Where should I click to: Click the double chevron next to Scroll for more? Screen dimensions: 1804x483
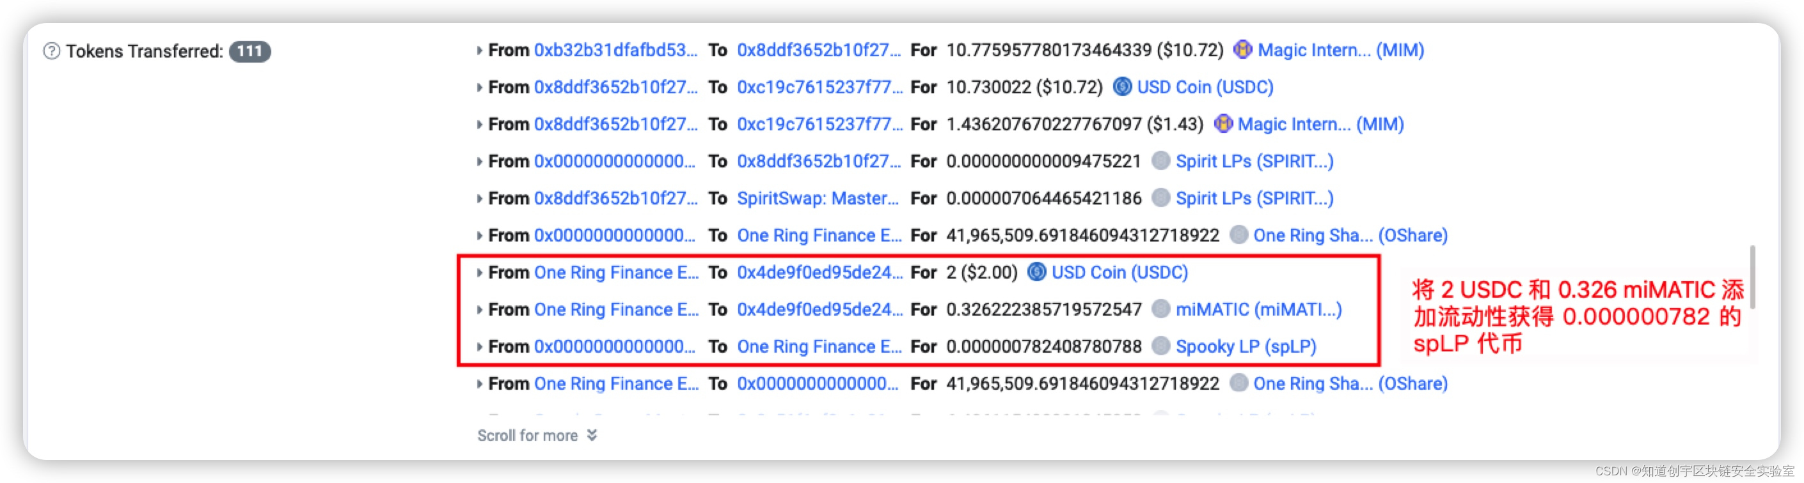(592, 435)
